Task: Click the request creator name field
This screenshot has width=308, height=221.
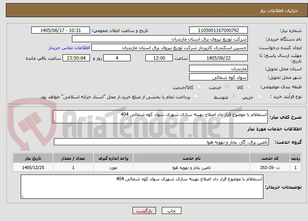Action: coord(170,48)
